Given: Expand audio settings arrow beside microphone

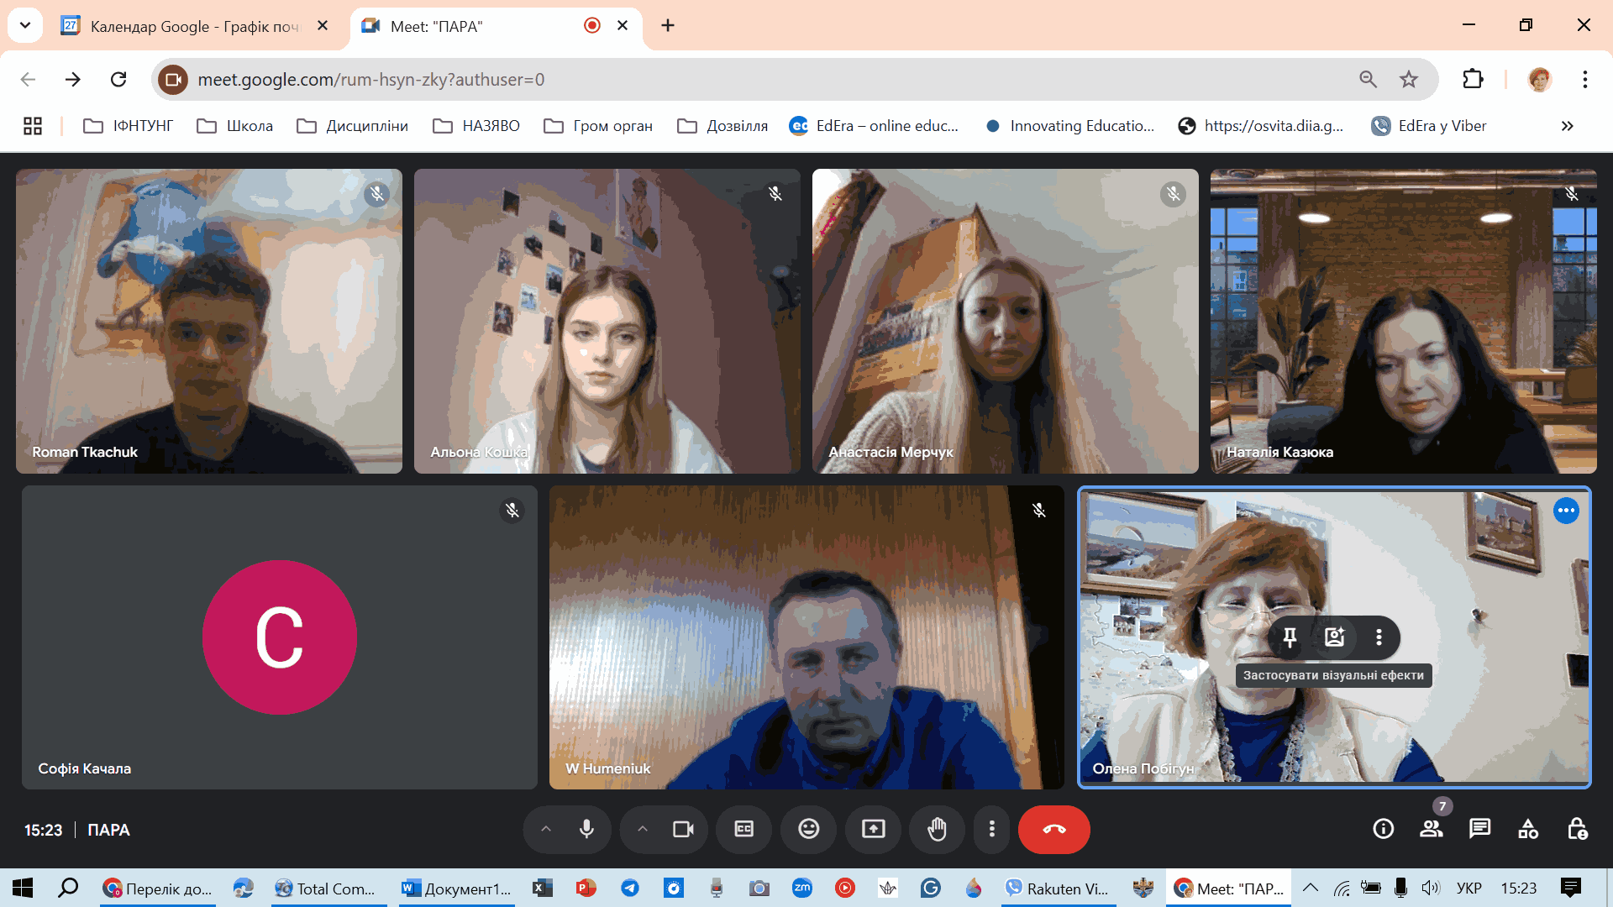Looking at the screenshot, I should coord(546,830).
